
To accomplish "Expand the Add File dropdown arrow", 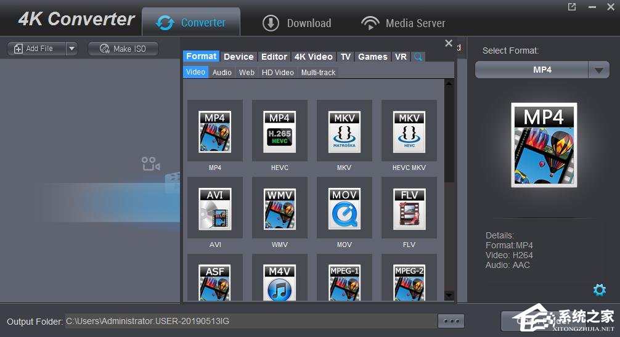I will [x=71, y=49].
